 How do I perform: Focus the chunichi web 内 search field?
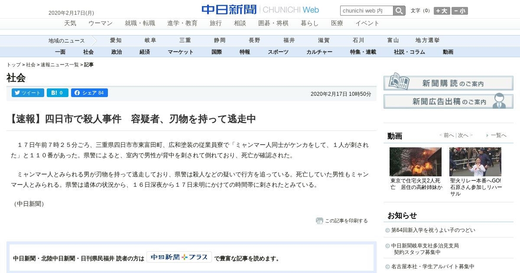(367, 11)
